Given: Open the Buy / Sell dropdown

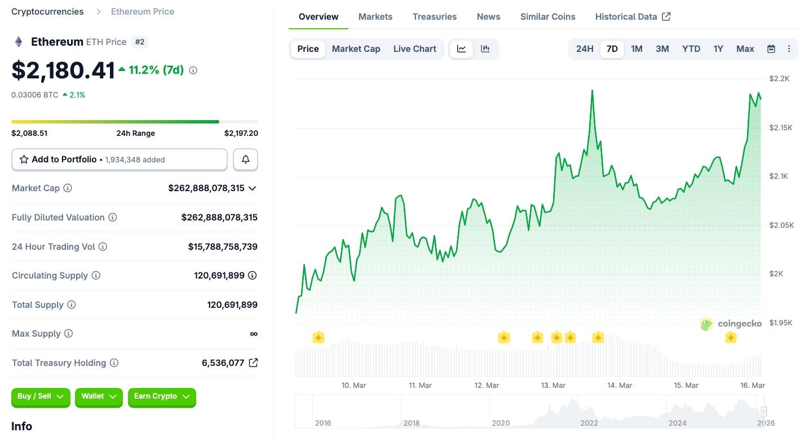Looking at the screenshot, I should coord(40,396).
